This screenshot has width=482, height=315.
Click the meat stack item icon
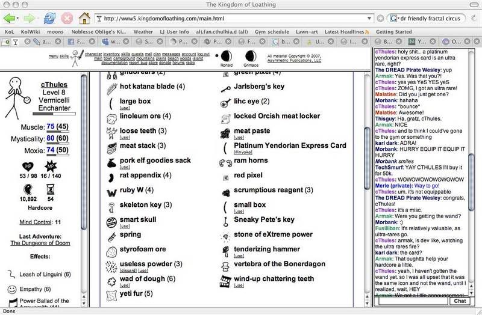[x=111, y=148]
